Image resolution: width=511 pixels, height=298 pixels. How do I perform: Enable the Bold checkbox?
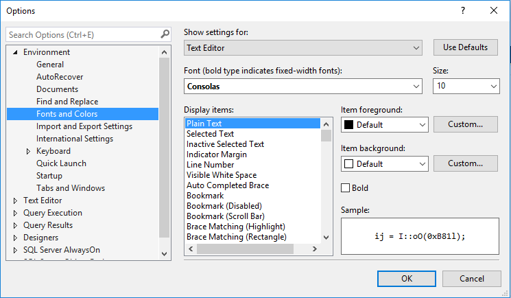(x=346, y=188)
